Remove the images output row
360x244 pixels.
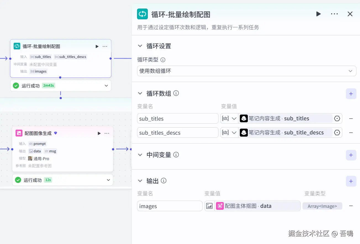351,206
